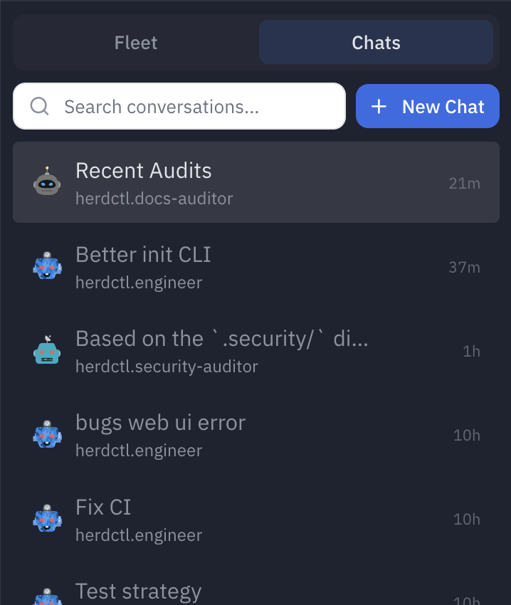
Task: Click the search magnifier icon
Action: coord(40,107)
